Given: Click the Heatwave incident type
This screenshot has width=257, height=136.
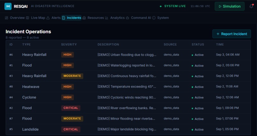Looking at the screenshot, I should (x=31, y=87).
